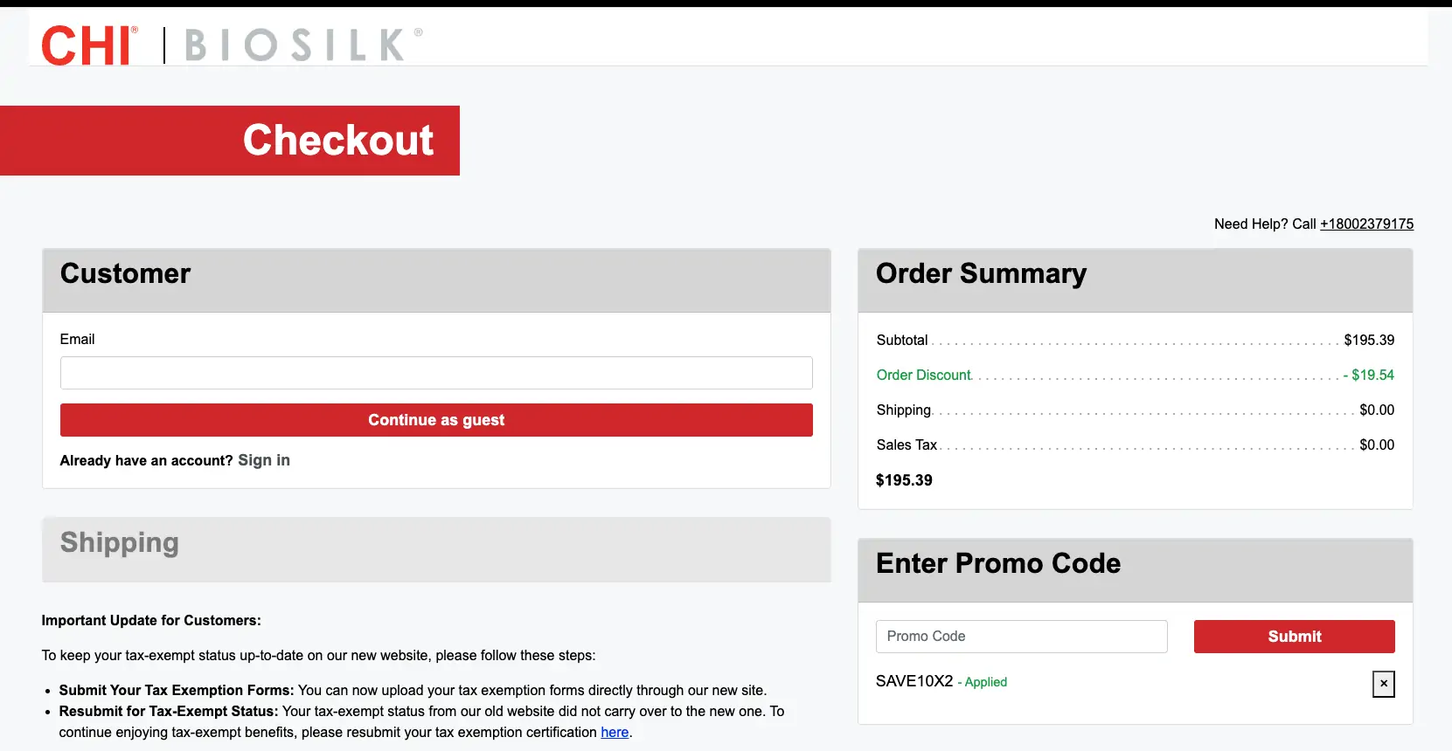Click the BioSilk logo
Screen dimensions: 1452x751
click(297, 45)
